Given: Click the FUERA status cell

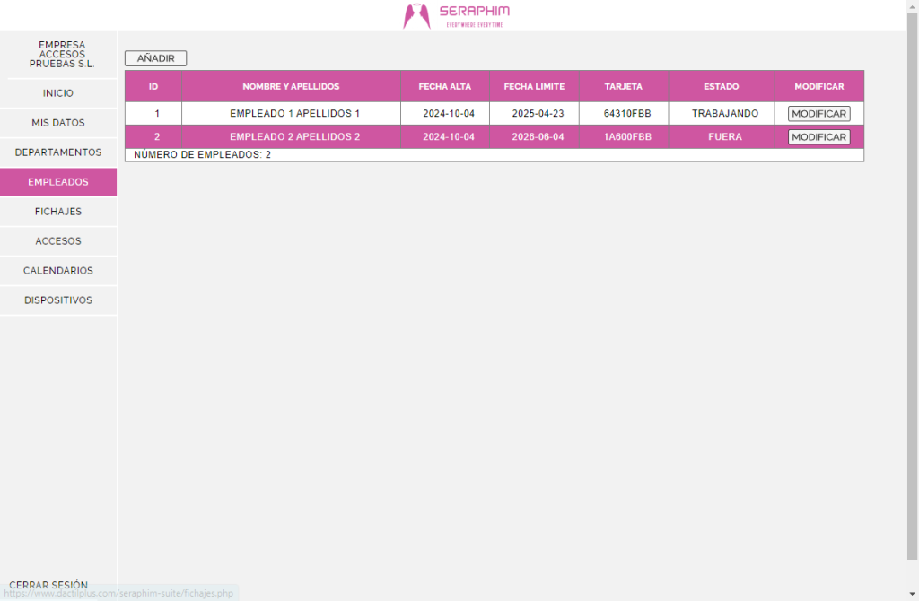Looking at the screenshot, I should pyautogui.click(x=722, y=137).
